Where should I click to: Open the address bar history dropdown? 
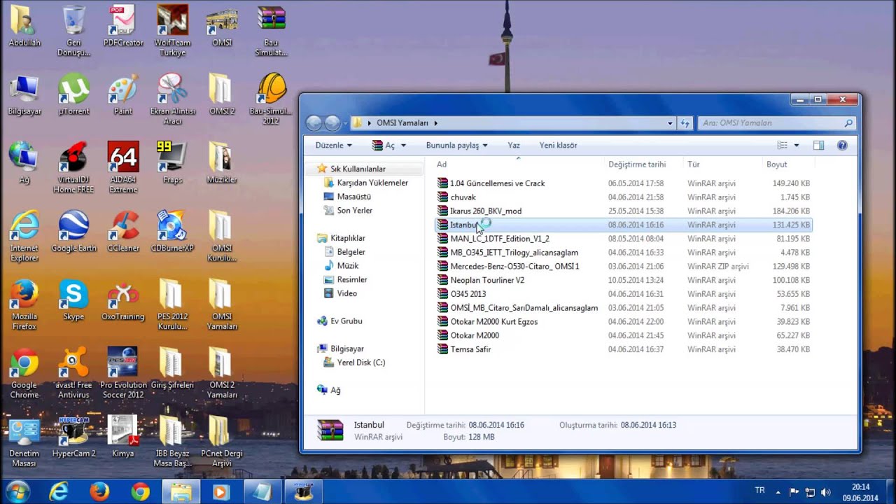671,123
